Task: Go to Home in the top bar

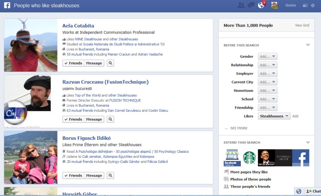Action: click(x=290, y=5)
